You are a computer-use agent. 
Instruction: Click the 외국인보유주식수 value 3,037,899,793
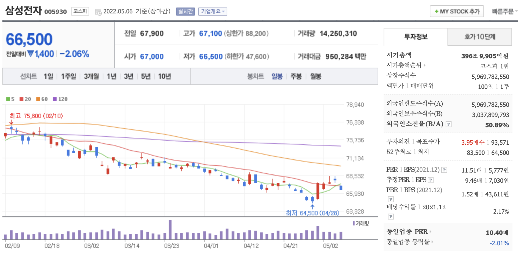pos(490,115)
